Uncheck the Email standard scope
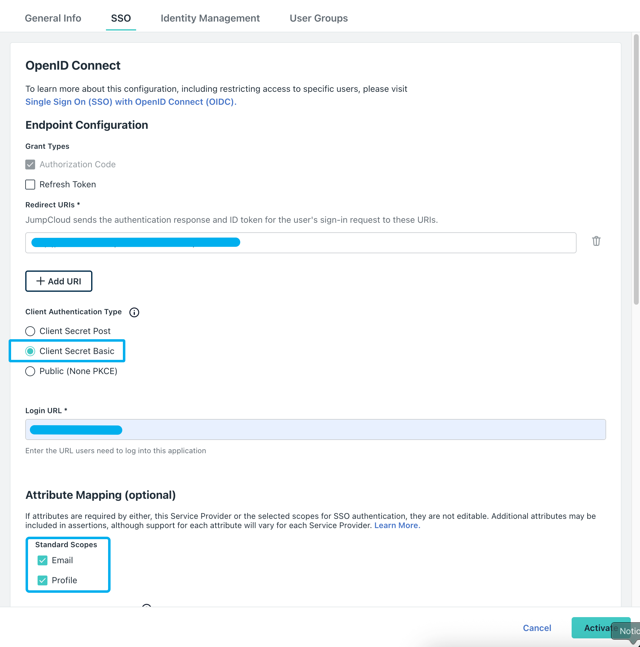Screen dimensions: 640x647 point(42,560)
